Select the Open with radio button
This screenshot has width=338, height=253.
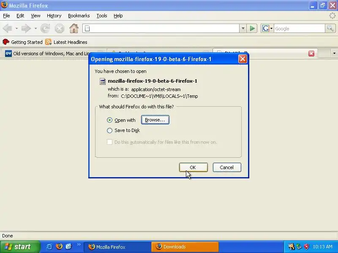pyautogui.click(x=109, y=120)
